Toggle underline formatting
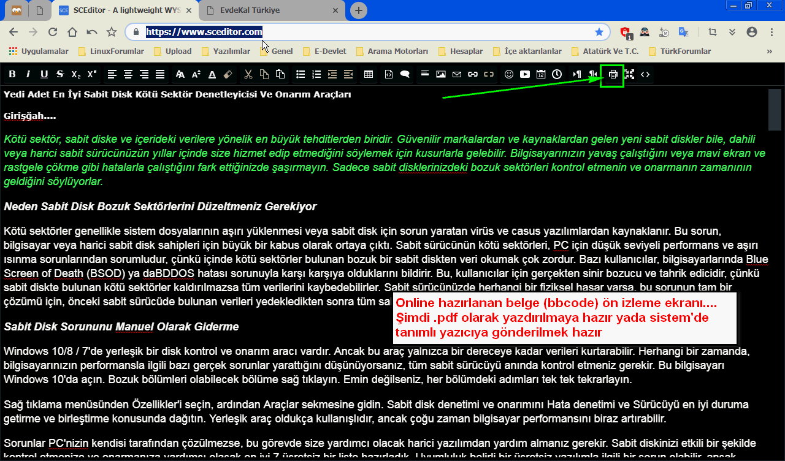The width and height of the screenshot is (785, 461). [x=44, y=74]
